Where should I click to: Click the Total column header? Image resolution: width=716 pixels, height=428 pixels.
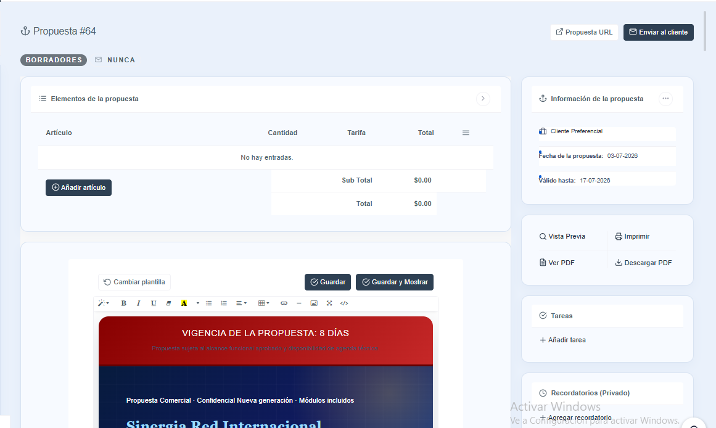pyautogui.click(x=426, y=133)
